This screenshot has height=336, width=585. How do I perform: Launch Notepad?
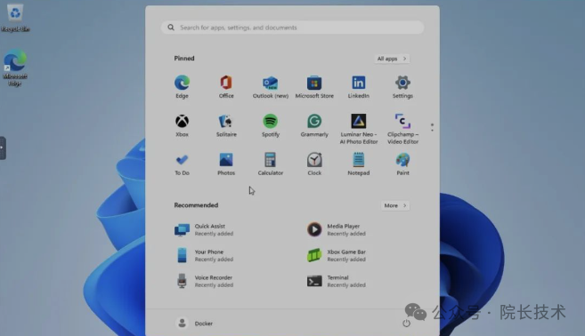[359, 164]
